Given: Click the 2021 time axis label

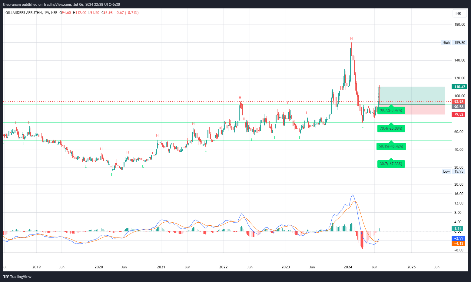Looking at the screenshot, I should (x=161, y=267).
